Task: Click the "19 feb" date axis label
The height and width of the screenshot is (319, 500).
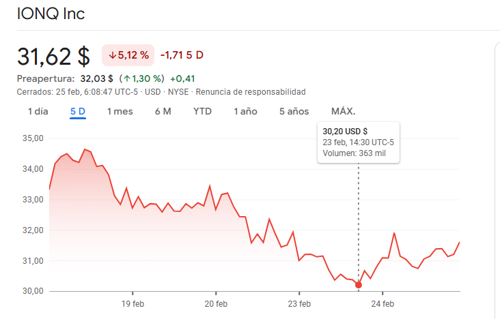Action: pyautogui.click(x=133, y=303)
